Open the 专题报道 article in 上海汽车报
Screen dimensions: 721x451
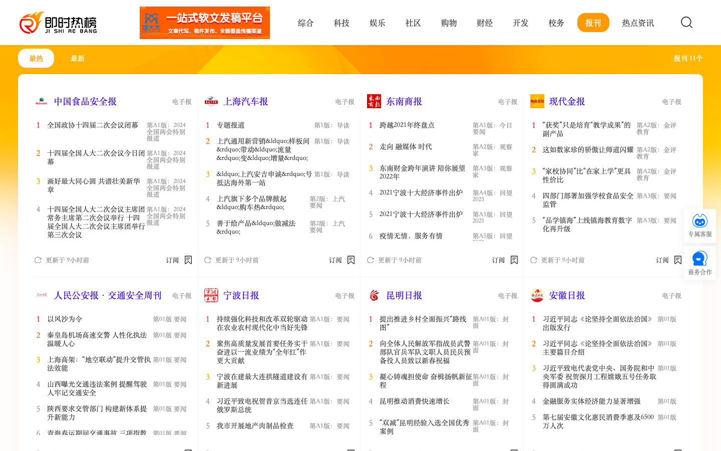click(231, 125)
